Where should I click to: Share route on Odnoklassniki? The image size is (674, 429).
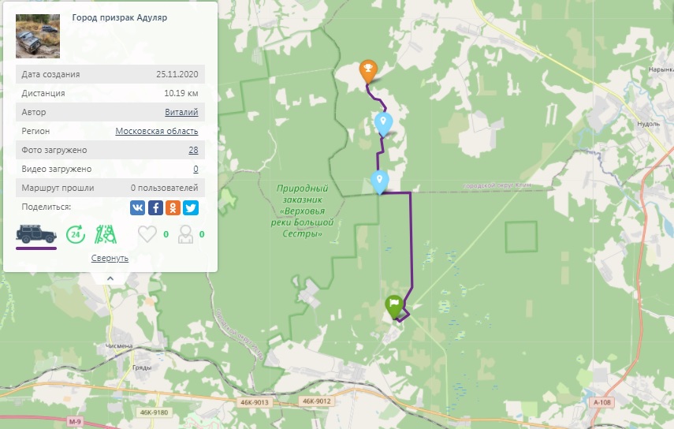point(173,207)
